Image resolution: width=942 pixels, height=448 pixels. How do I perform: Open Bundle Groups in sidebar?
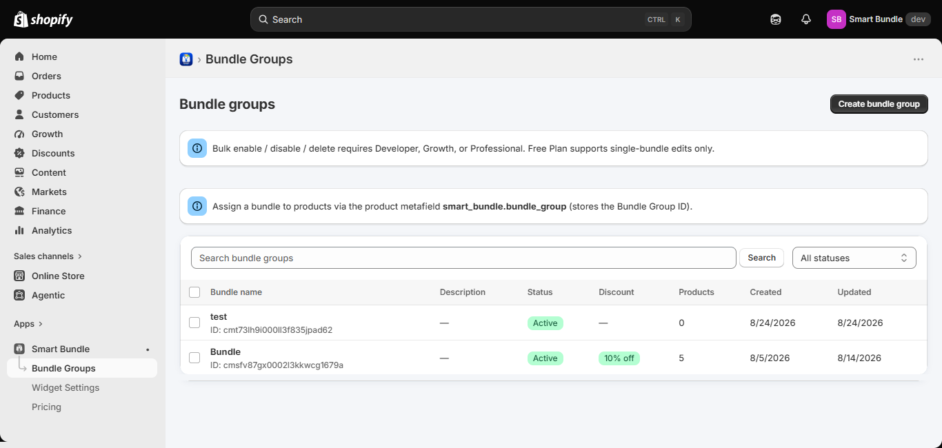[82, 368]
